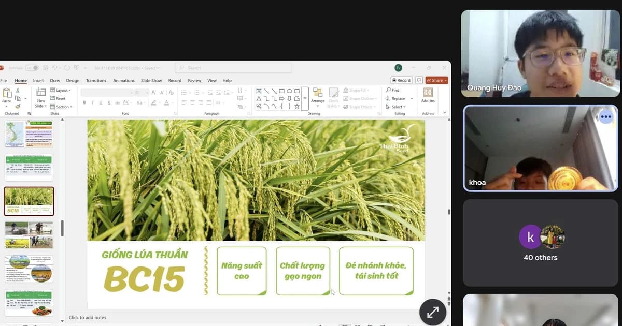Toggle underline formatting

click(x=101, y=102)
